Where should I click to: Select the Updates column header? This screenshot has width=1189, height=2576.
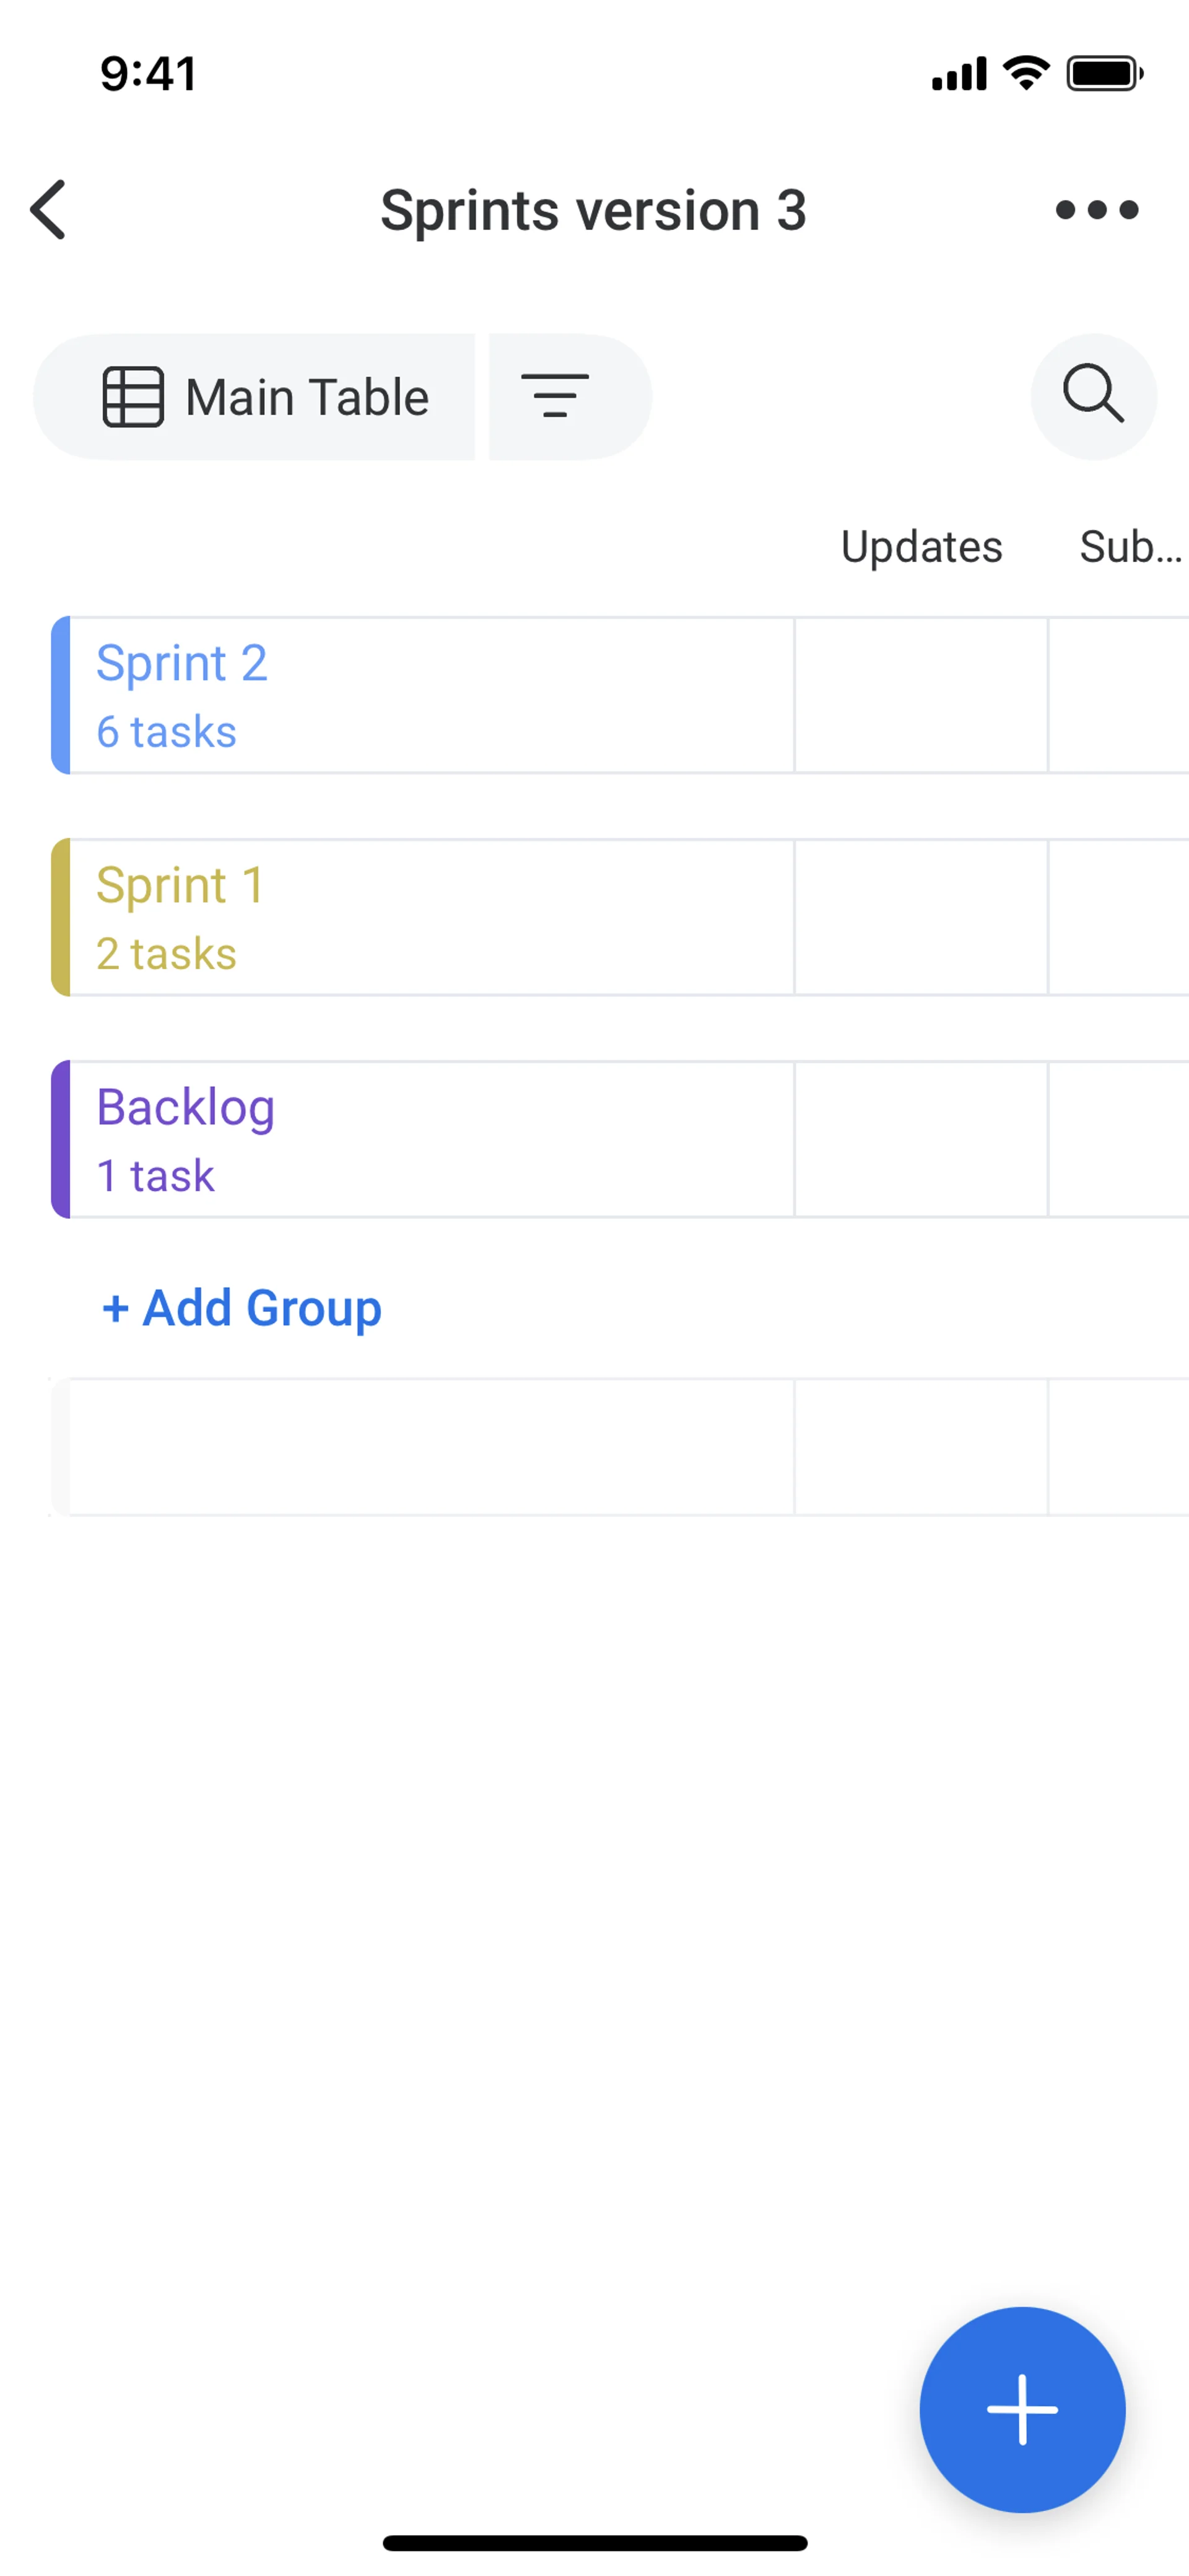[921, 547]
